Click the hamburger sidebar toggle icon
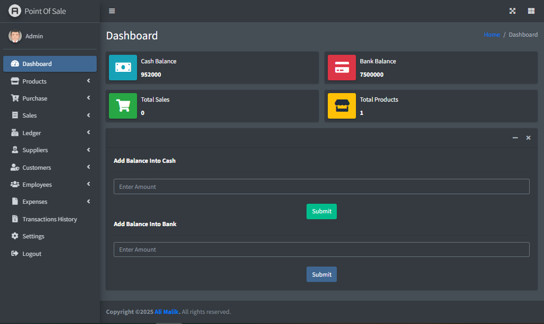This screenshot has height=324, width=544. [x=112, y=11]
